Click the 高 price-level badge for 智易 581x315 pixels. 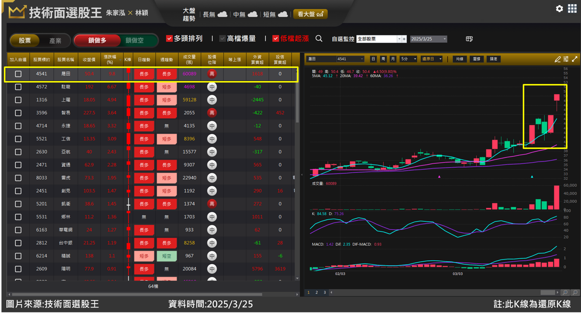[212, 113]
